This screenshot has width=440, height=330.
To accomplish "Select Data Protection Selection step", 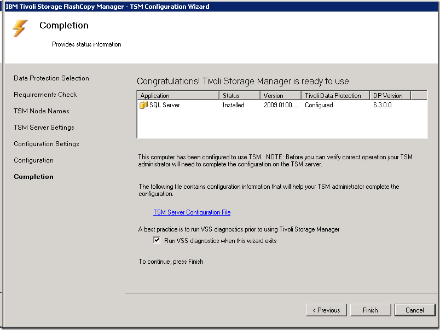I will click(x=51, y=78).
